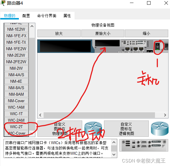
Task: Open the 命令行界面 tab
Action: [47, 16]
